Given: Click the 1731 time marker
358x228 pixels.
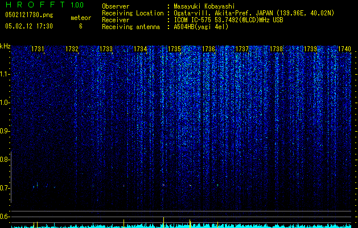Looking at the screenshot, I should click(x=38, y=49).
